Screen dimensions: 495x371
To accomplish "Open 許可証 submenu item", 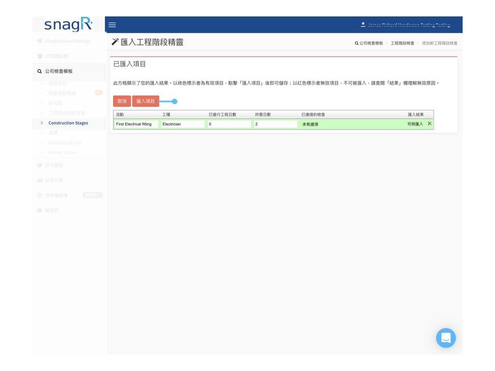I will [x=55, y=103].
